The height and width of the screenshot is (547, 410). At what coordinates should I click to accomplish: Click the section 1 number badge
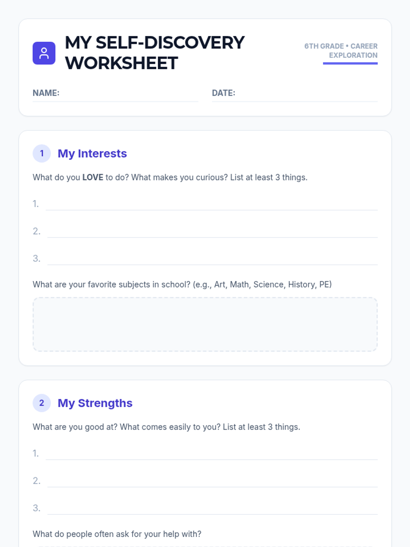[x=42, y=154]
